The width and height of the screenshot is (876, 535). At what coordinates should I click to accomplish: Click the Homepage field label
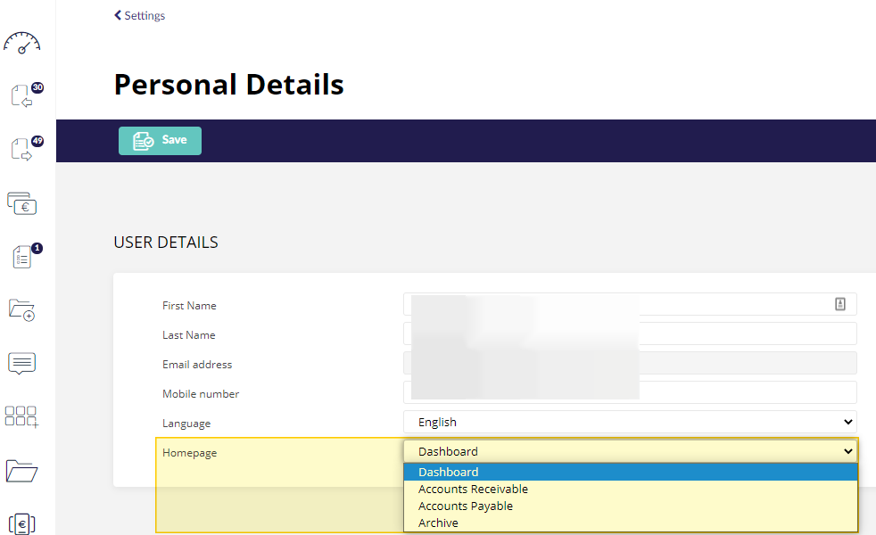189,453
